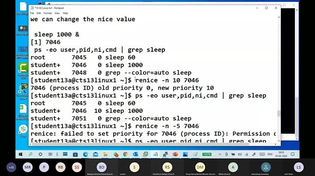
Task: Select participant avatar LS
Action: point(299,167)
